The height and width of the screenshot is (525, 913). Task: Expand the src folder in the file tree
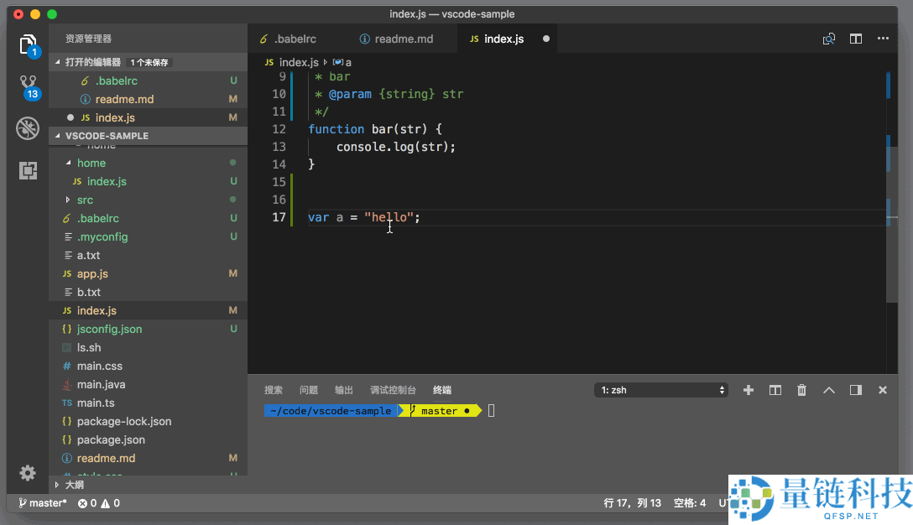[x=85, y=200]
